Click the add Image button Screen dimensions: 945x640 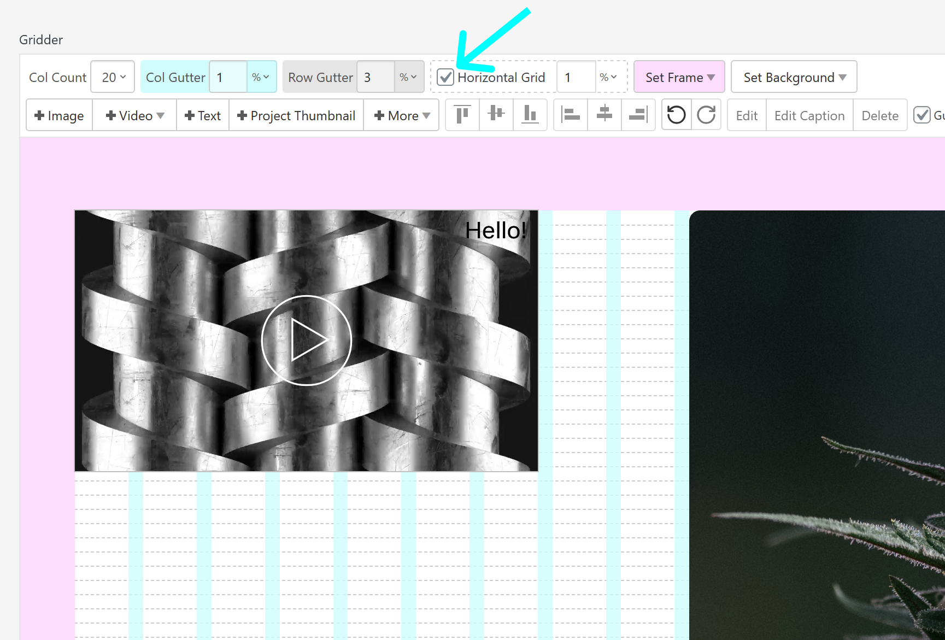click(x=59, y=115)
